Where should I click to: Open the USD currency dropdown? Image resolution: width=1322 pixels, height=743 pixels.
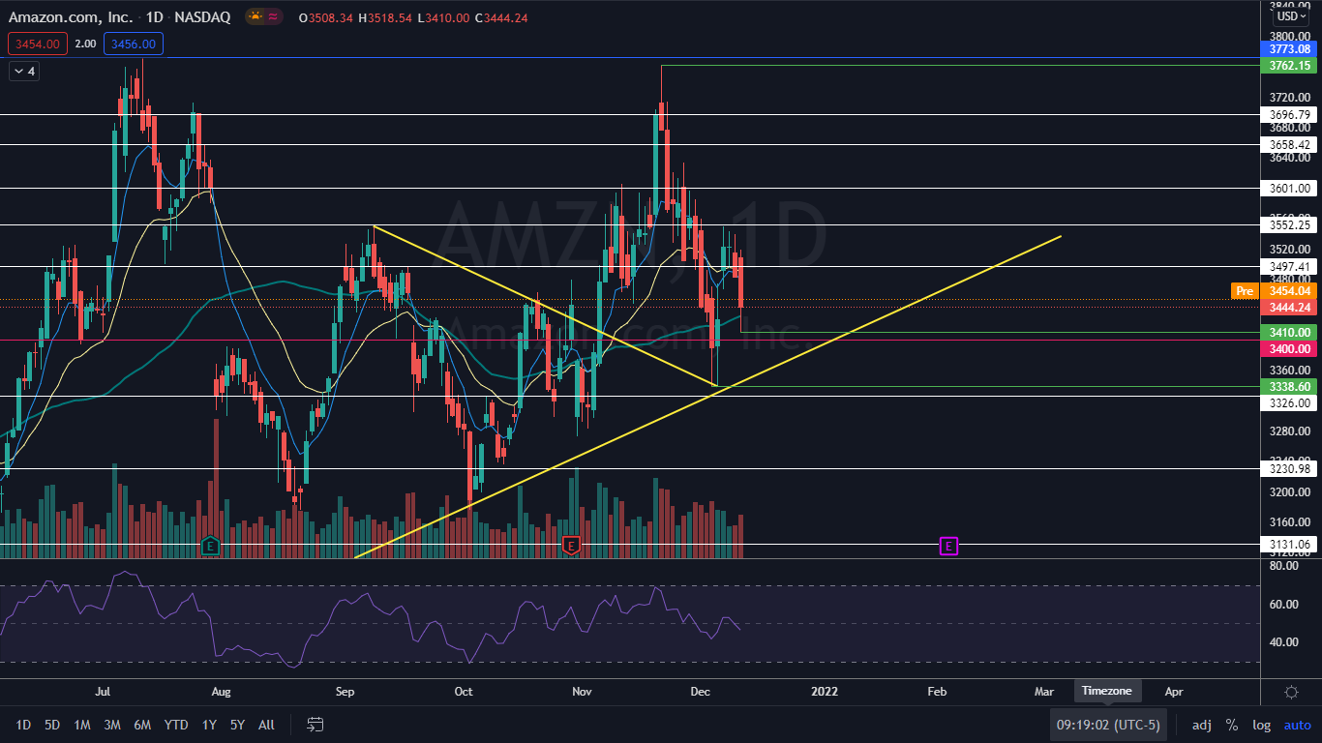(1291, 16)
